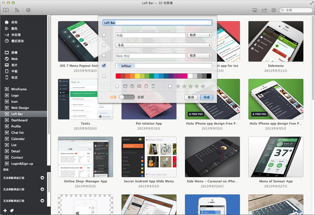This screenshot has width=315, height=215.
Task: Click the second subscription refresh arrow
Action: coord(42,189)
